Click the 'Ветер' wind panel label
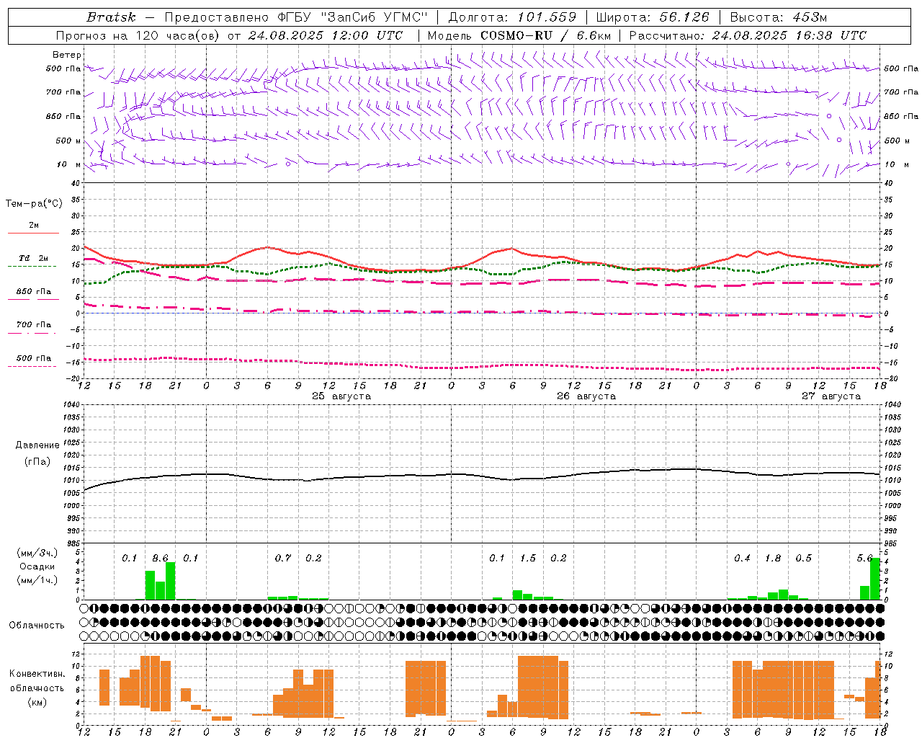 pos(66,55)
